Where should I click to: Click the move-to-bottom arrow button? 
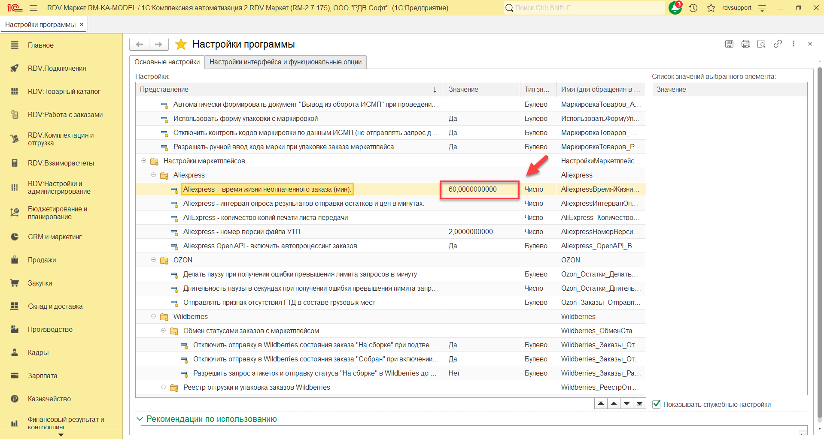tap(640, 403)
